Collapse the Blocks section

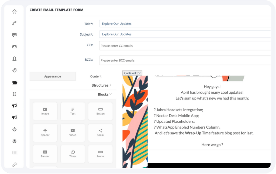pyautogui.click(x=105, y=94)
